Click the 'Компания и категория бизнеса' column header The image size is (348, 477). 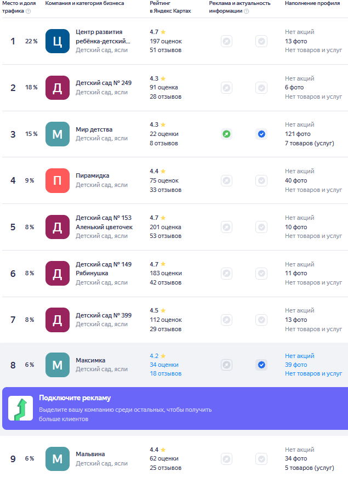[84, 3]
